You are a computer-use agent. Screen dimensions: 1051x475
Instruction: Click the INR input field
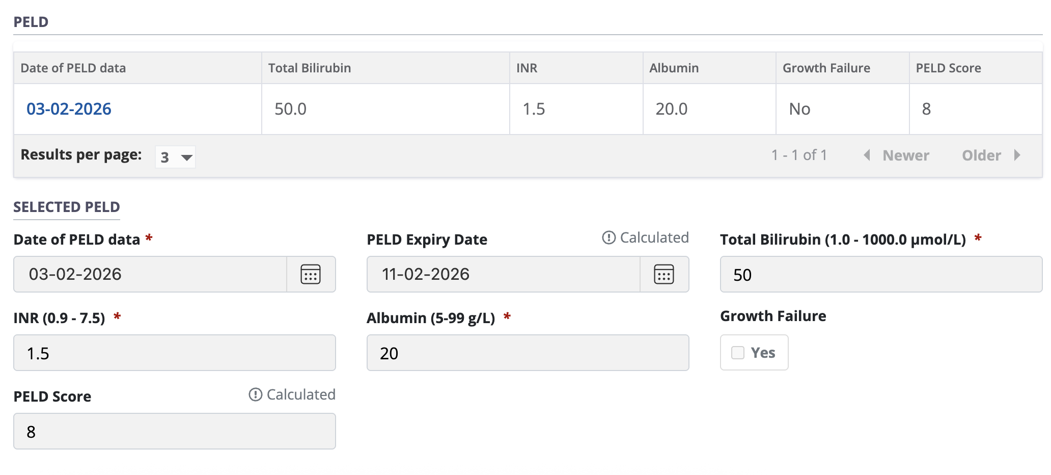pyautogui.click(x=174, y=352)
